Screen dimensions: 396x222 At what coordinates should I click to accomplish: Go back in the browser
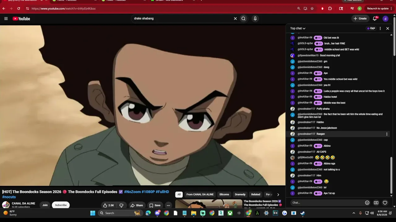pyautogui.click(x=4, y=9)
